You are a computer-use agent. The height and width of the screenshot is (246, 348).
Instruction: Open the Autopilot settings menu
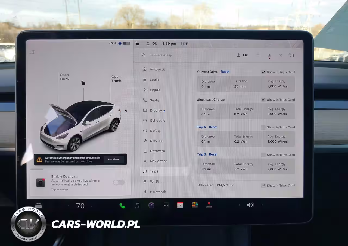click(x=157, y=69)
